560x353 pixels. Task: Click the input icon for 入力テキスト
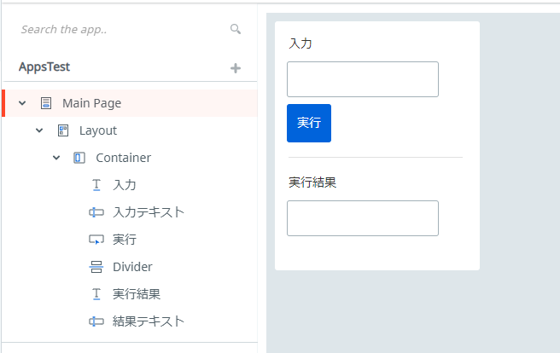pyautogui.click(x=96, y=212)
